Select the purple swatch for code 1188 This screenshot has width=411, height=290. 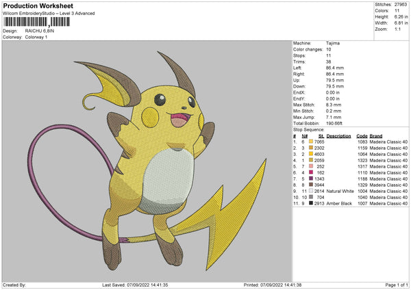click(311, 179)
